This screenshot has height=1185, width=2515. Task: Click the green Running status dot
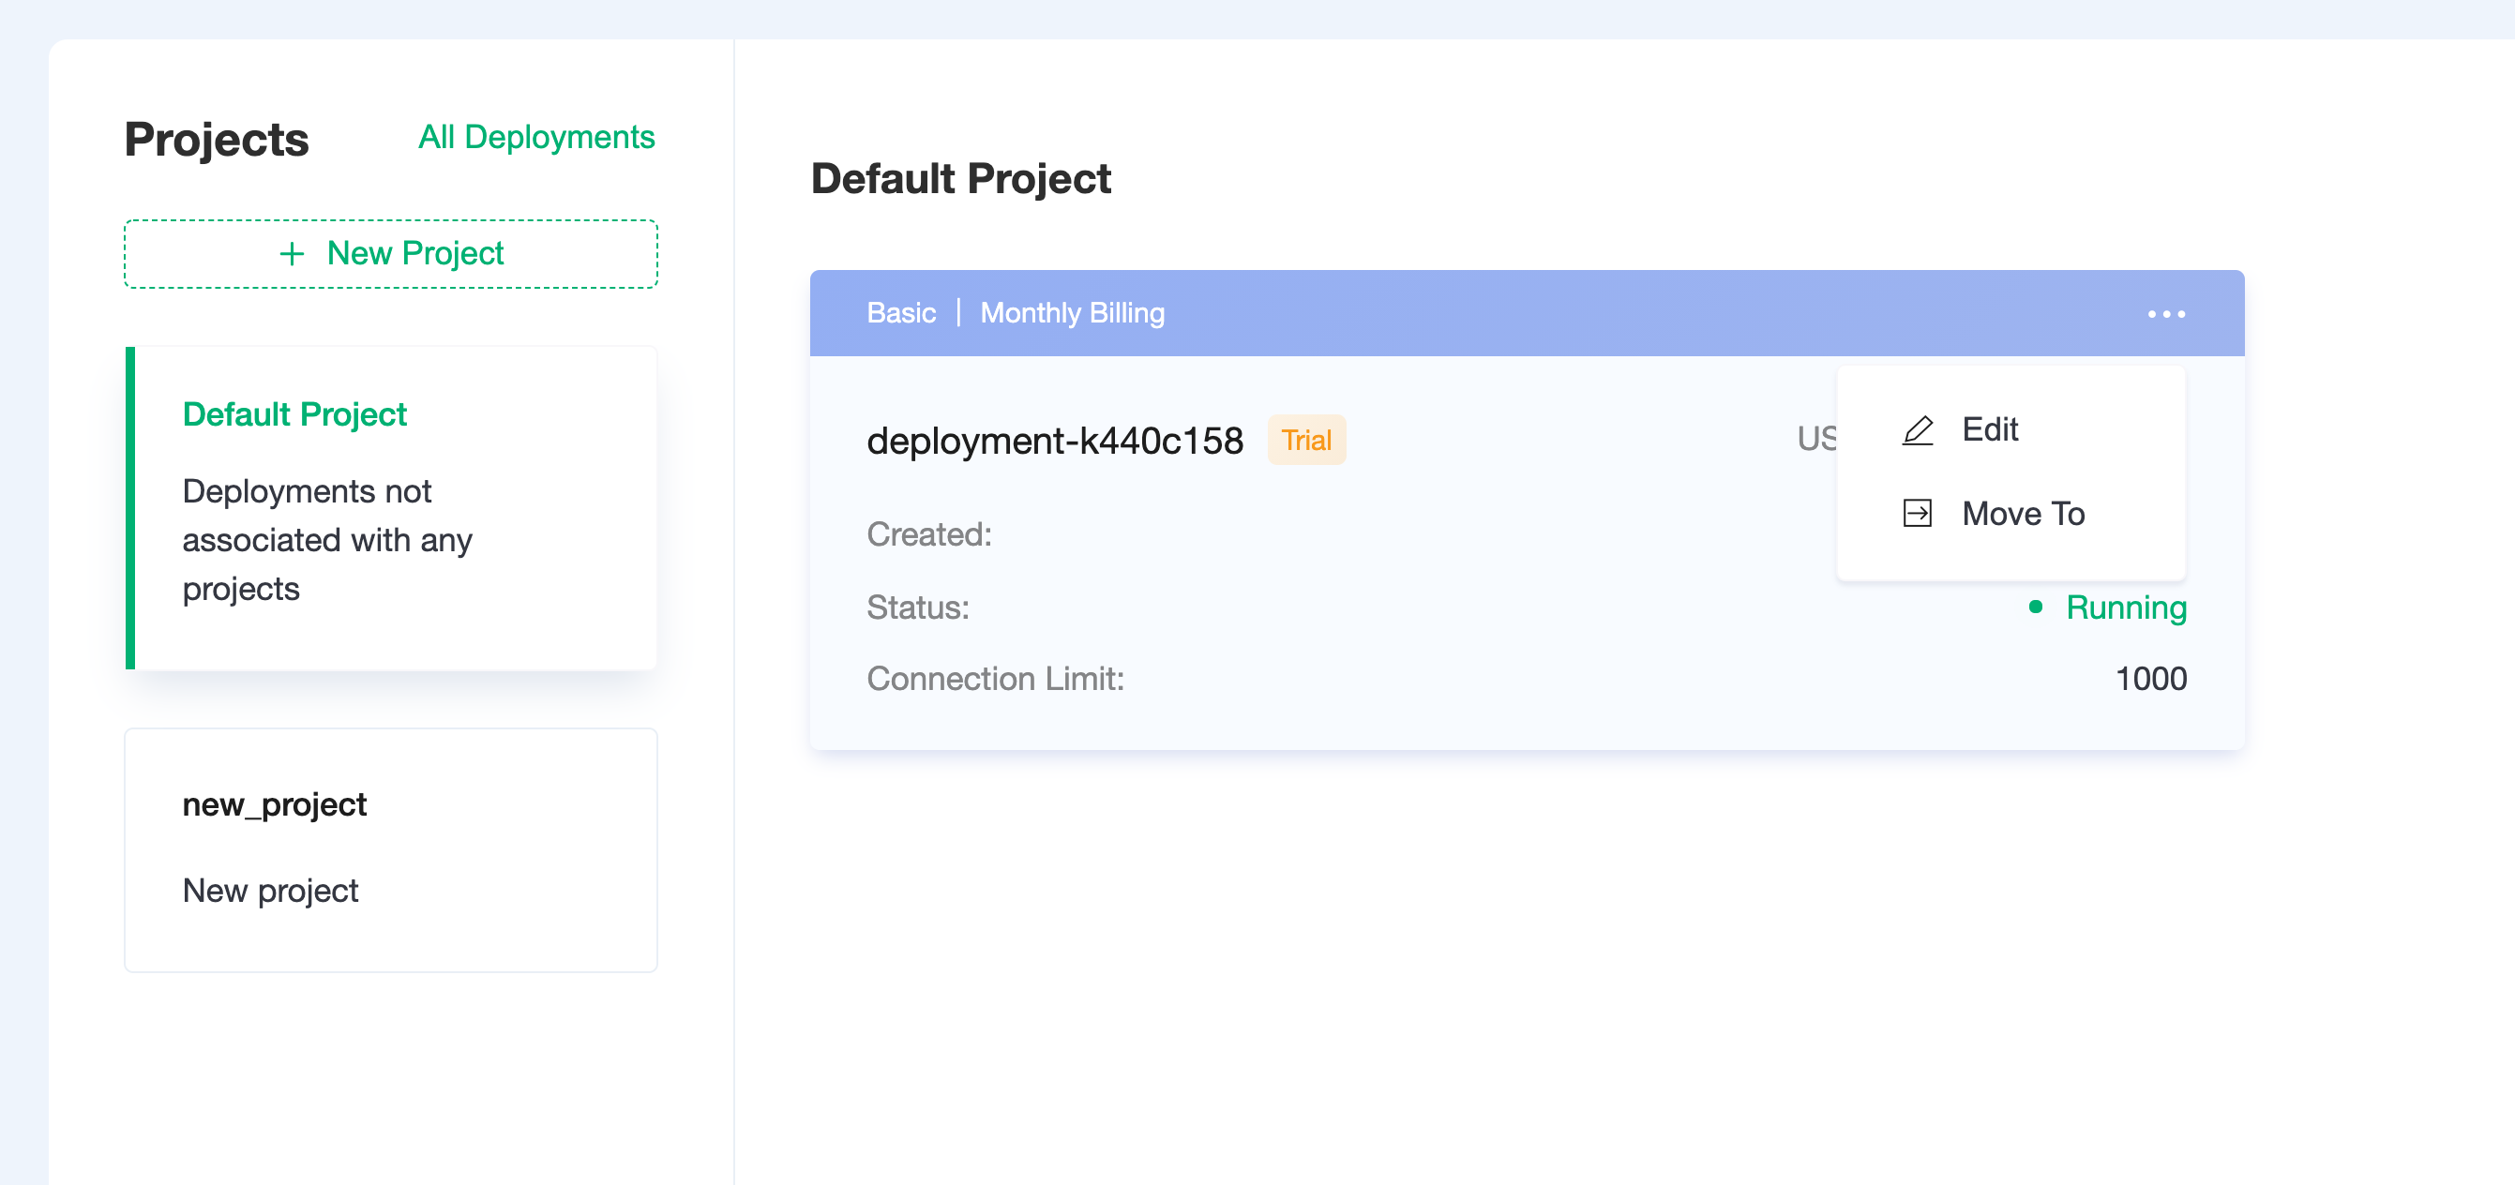2035,607
